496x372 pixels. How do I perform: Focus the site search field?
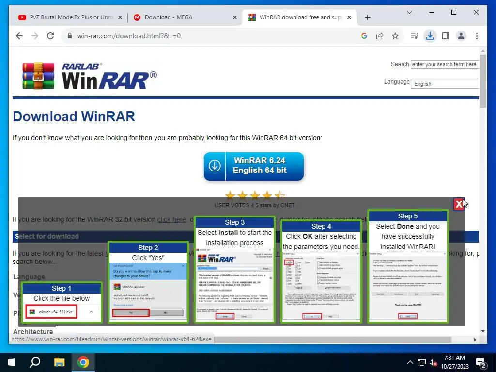pyautogui.click(x=445, y=64)
